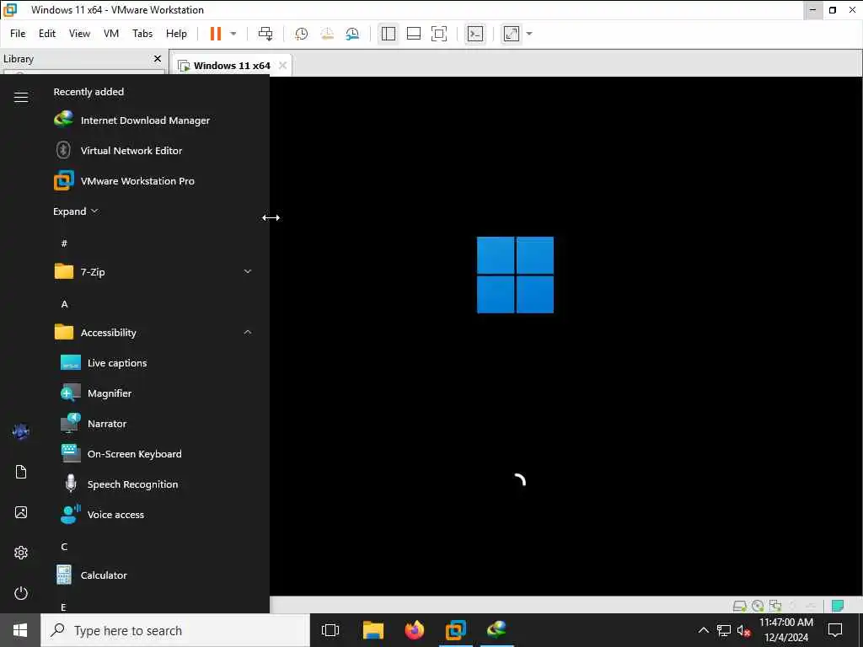The image size is (863, 647).
Task: Toggle the Library sidebar view
Action: tap(388, 34)
